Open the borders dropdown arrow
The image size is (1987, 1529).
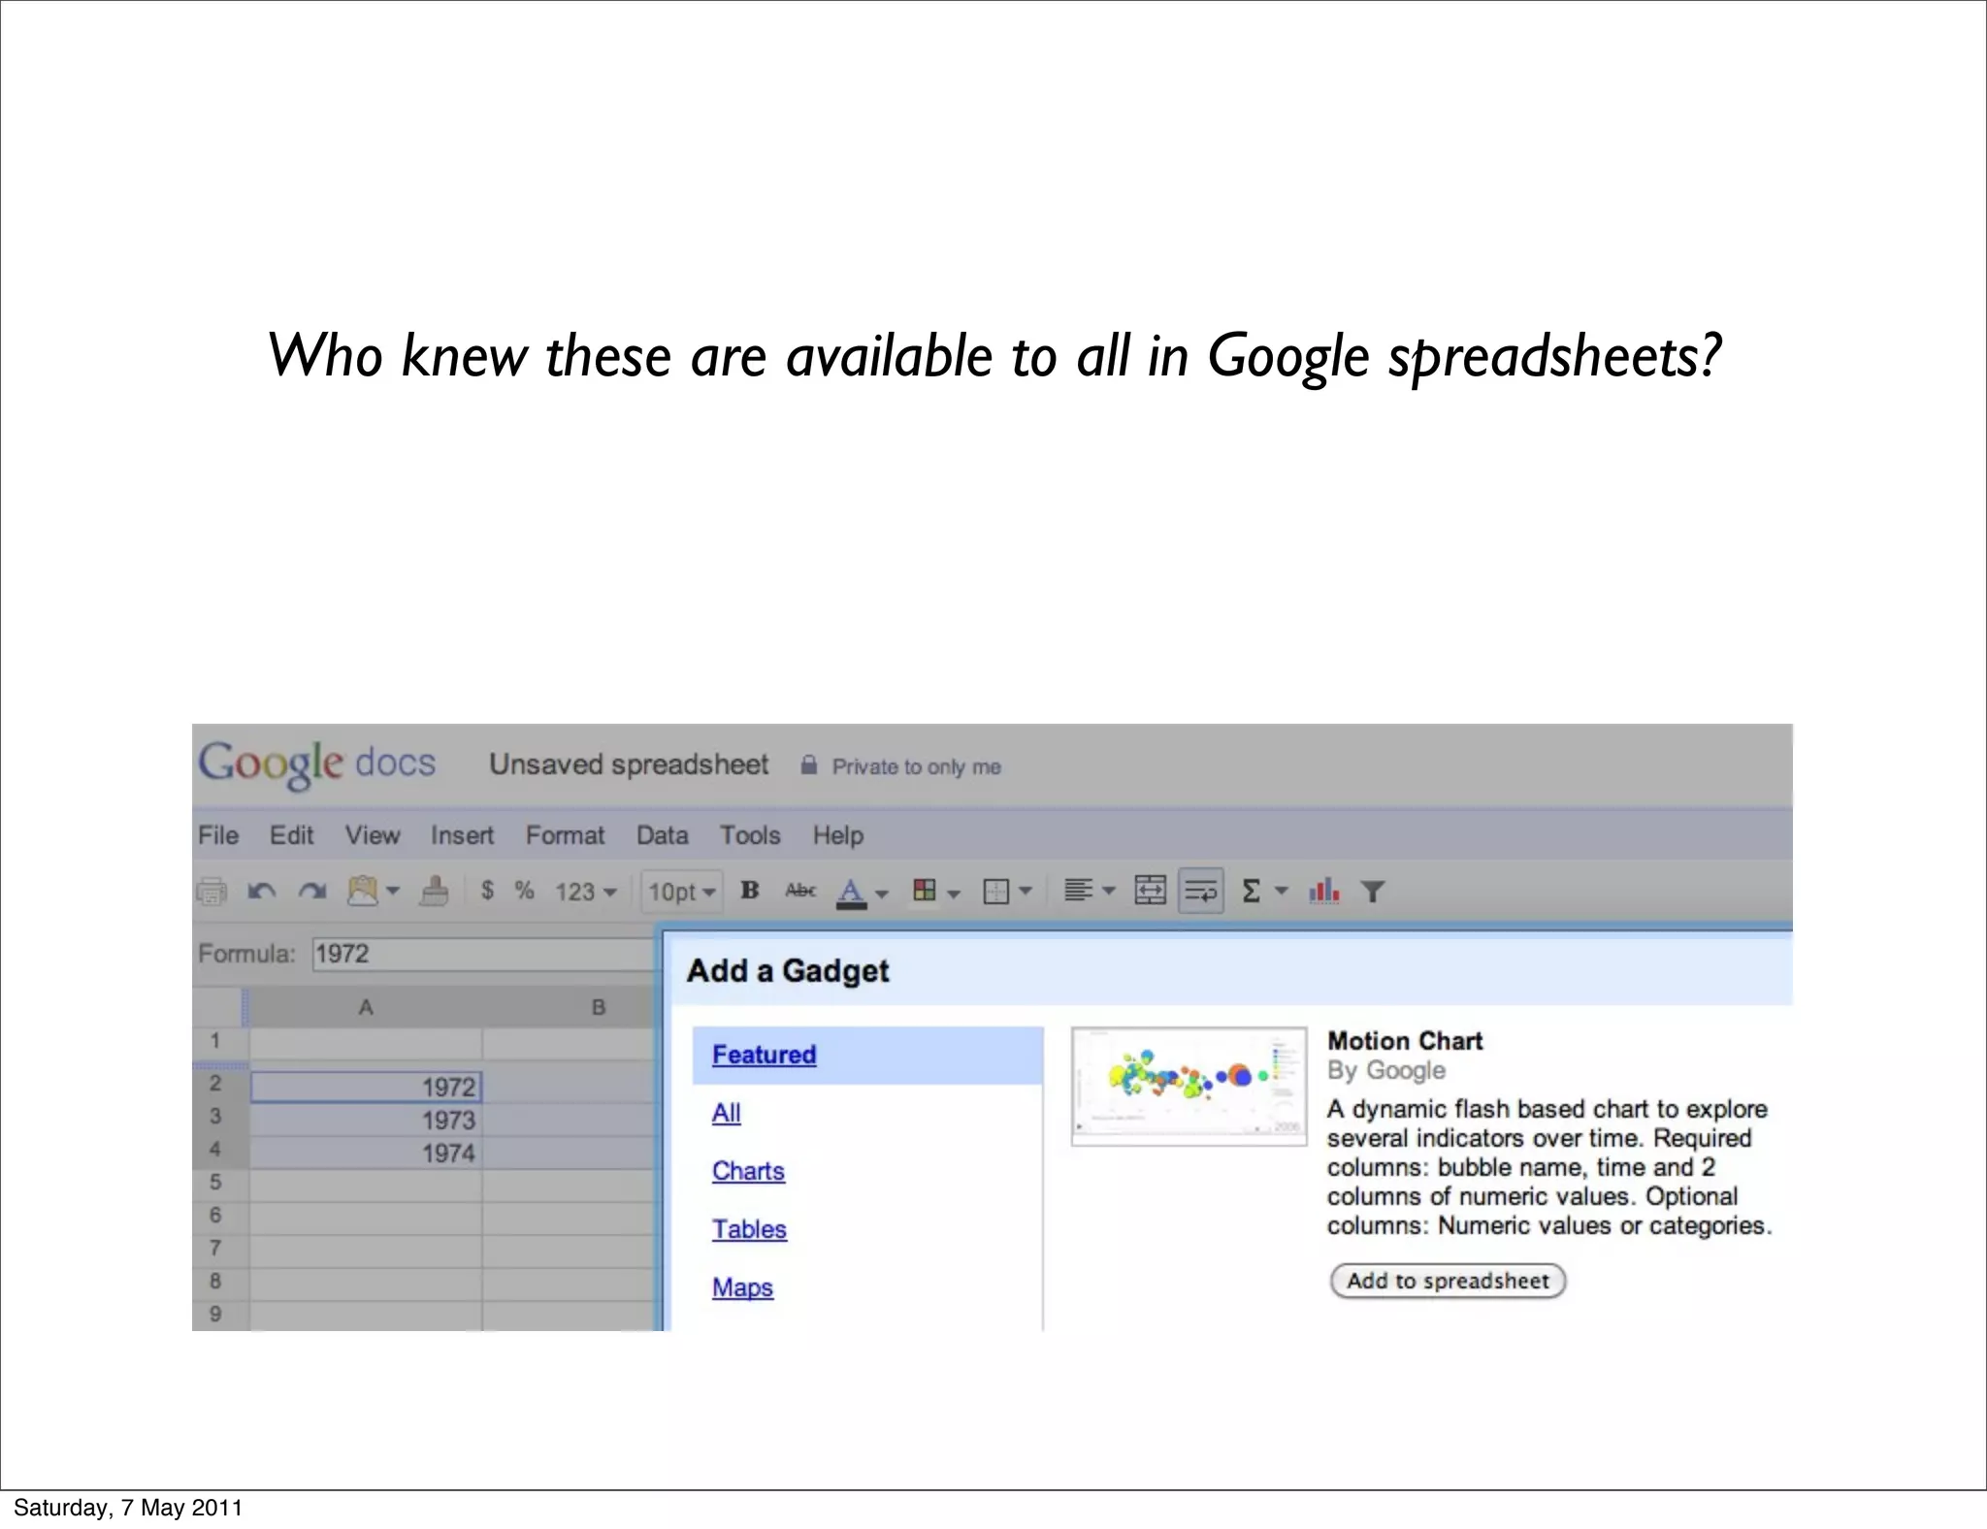coord(1026,891)
